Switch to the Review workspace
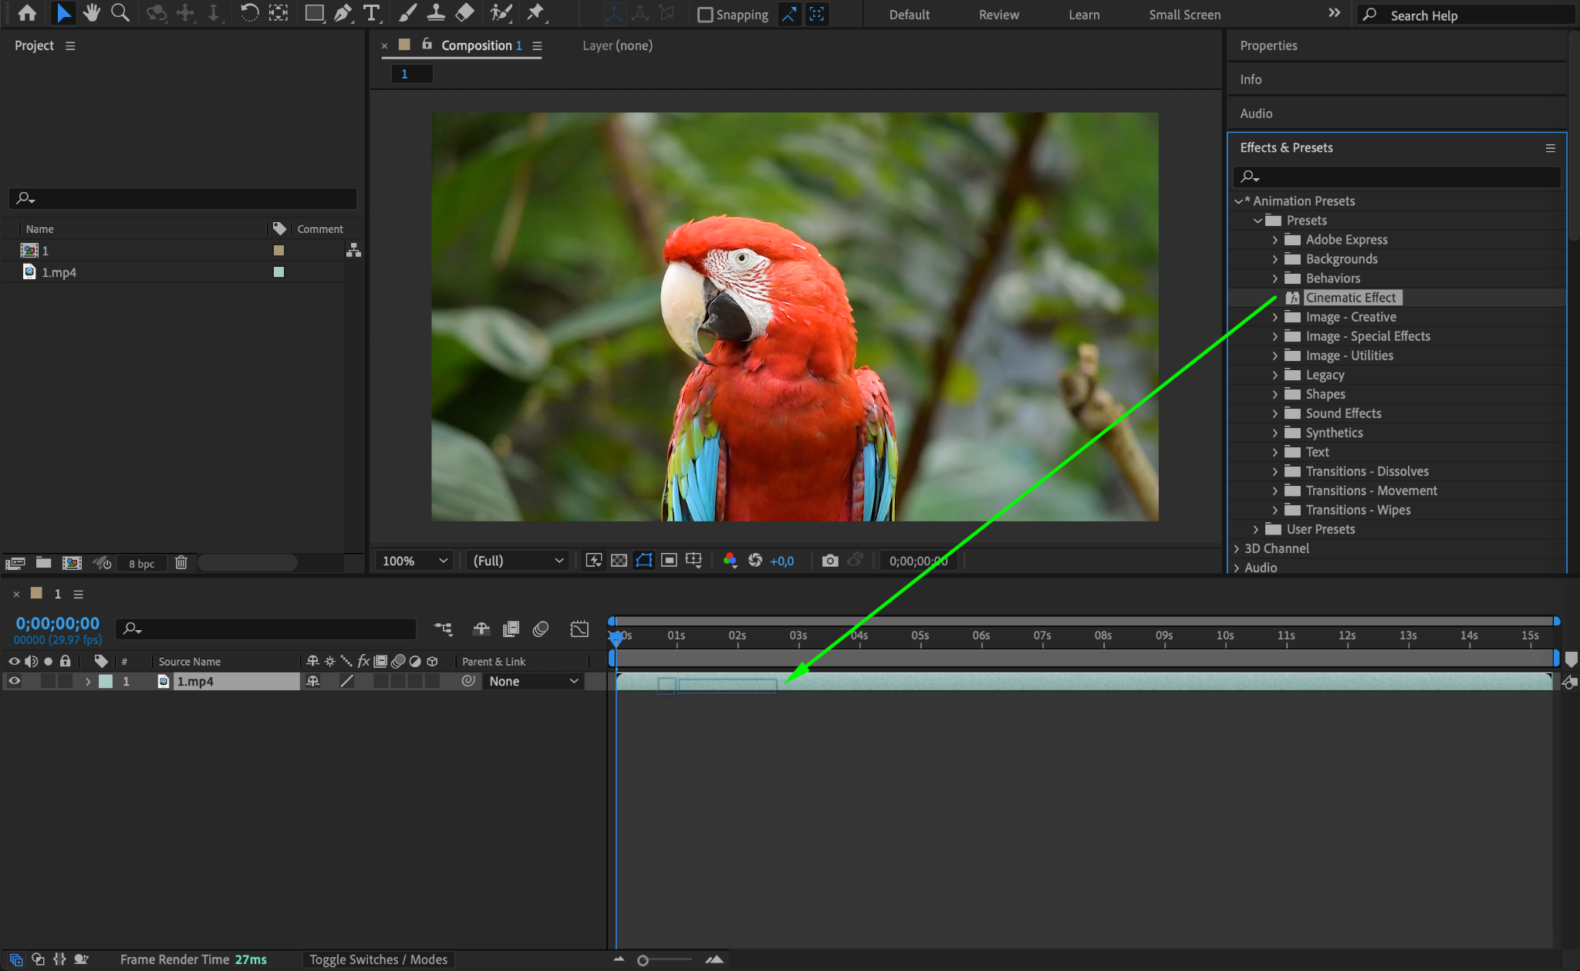This screenshot has width=1580, height=971. pyautogui.click(x=998, y=15)
